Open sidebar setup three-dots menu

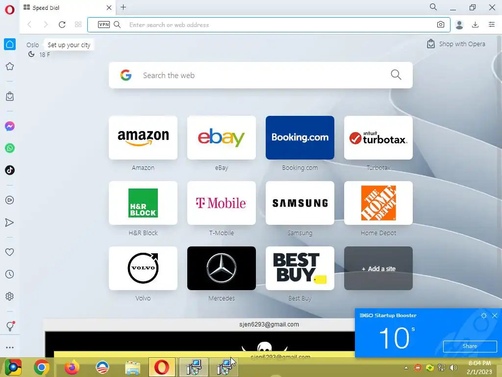pyautogui.click(x=10, y=348)
